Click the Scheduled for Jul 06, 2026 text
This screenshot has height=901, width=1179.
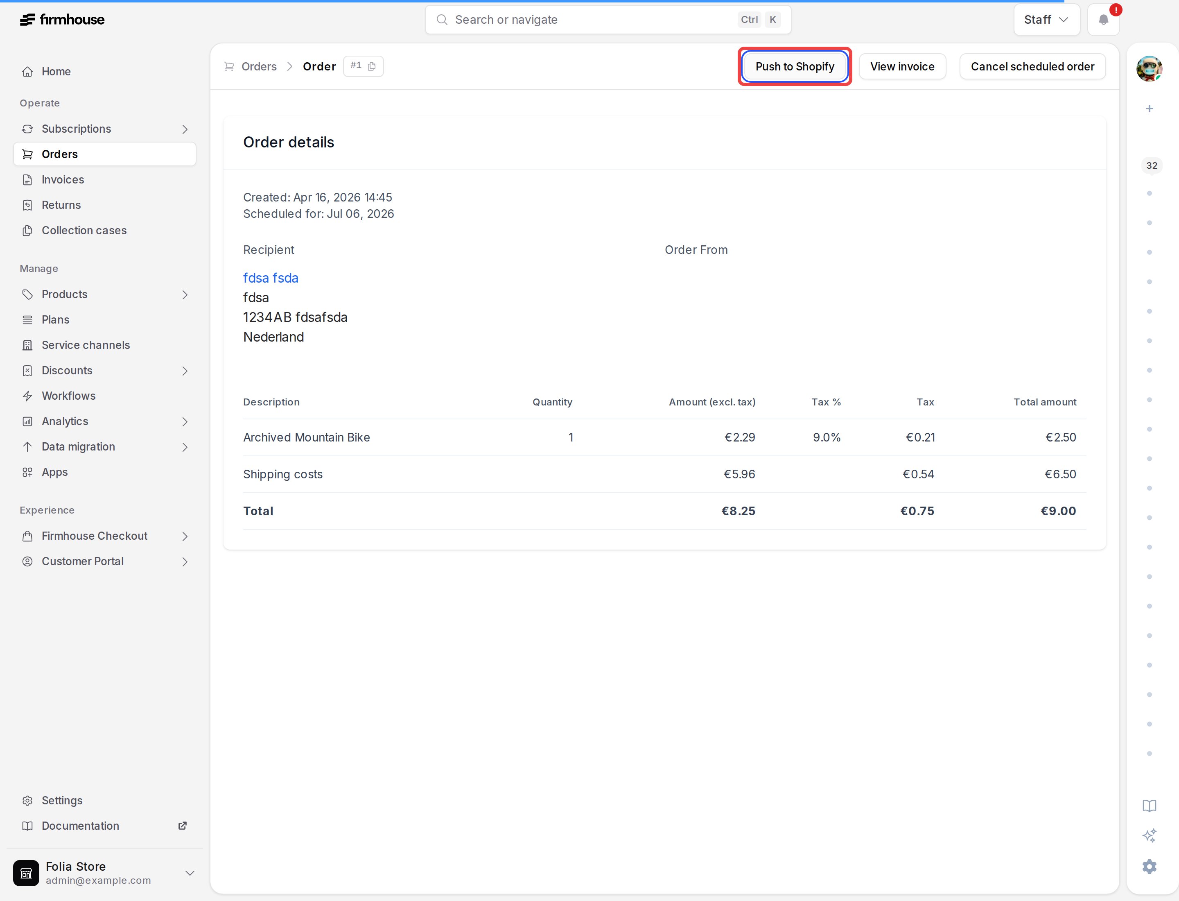[318, 214]
